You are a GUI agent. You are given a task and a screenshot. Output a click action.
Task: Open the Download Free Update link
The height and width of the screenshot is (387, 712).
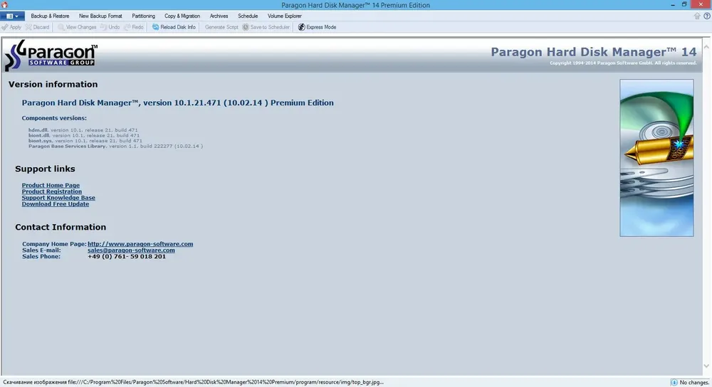[56, 204]
